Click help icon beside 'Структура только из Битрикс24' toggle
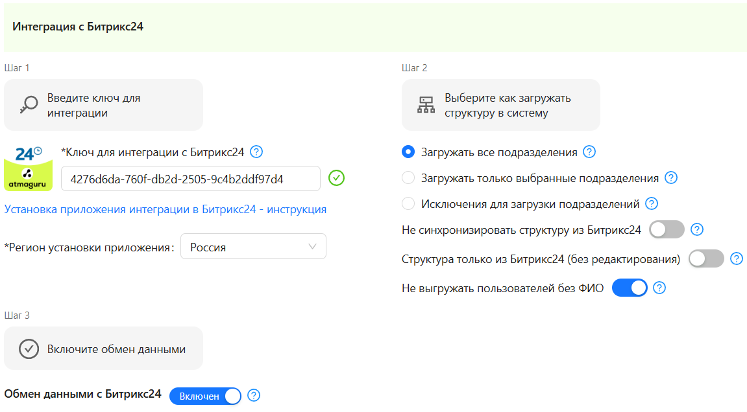747x412 pixels. click(737, 259)
